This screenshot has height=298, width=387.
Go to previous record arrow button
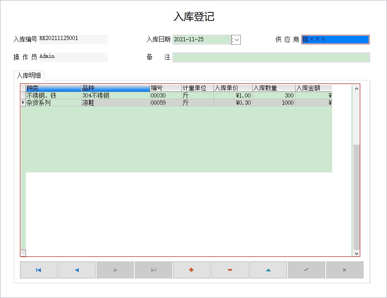point(77,270)
